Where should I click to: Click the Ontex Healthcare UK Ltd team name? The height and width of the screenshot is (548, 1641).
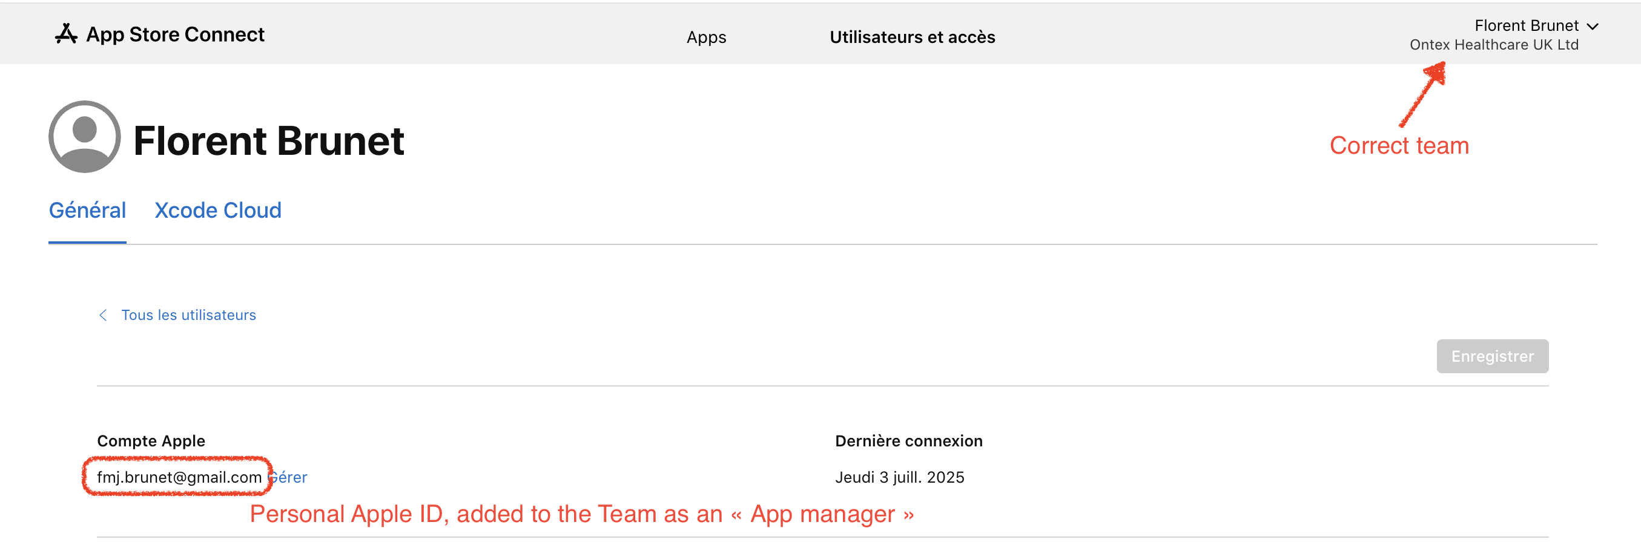1493,45
